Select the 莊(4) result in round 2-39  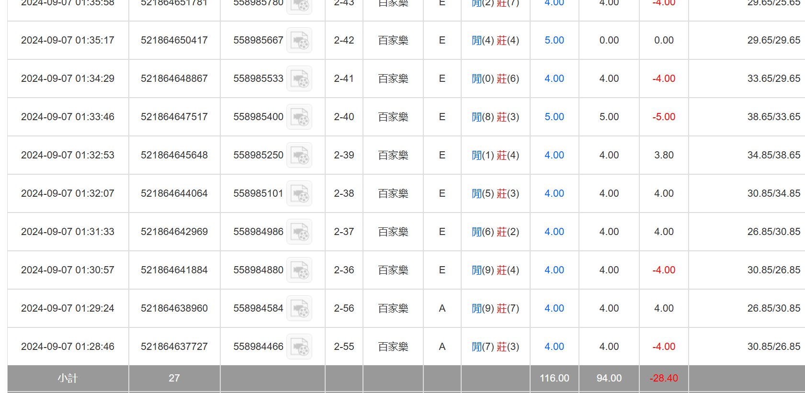pyautogui.click(x=507, y=155)
